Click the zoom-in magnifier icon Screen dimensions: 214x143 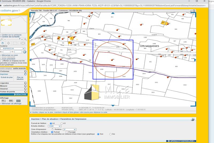25,39
